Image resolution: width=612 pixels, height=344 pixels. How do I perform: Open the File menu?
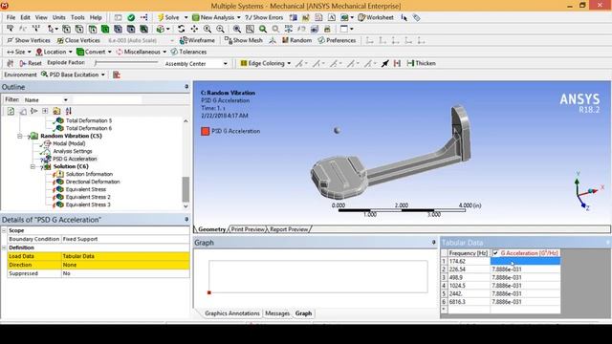11,17
